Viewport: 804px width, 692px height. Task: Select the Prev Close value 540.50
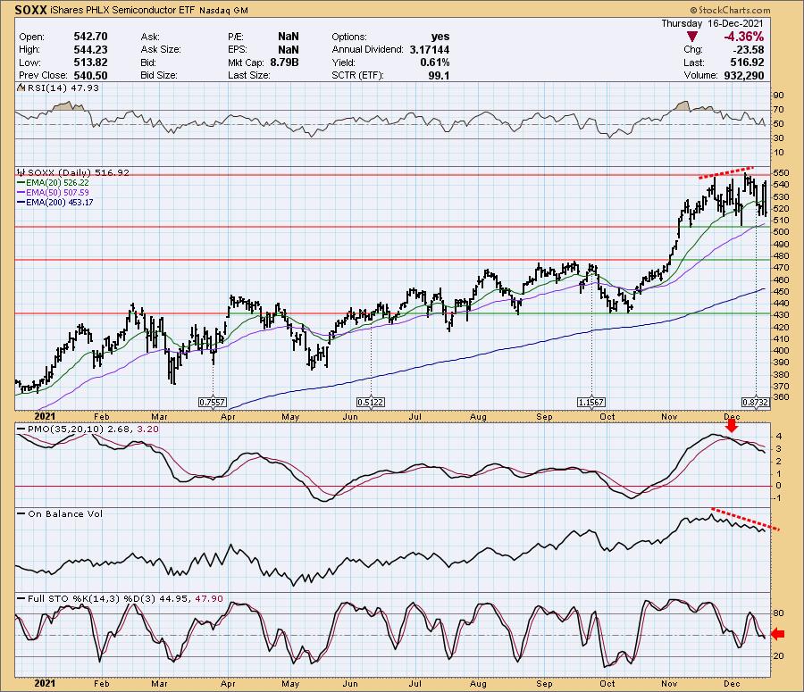(91, 75)
